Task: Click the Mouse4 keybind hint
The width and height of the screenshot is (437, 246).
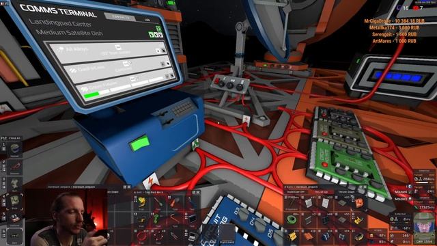Action: (x=401, y=192)
